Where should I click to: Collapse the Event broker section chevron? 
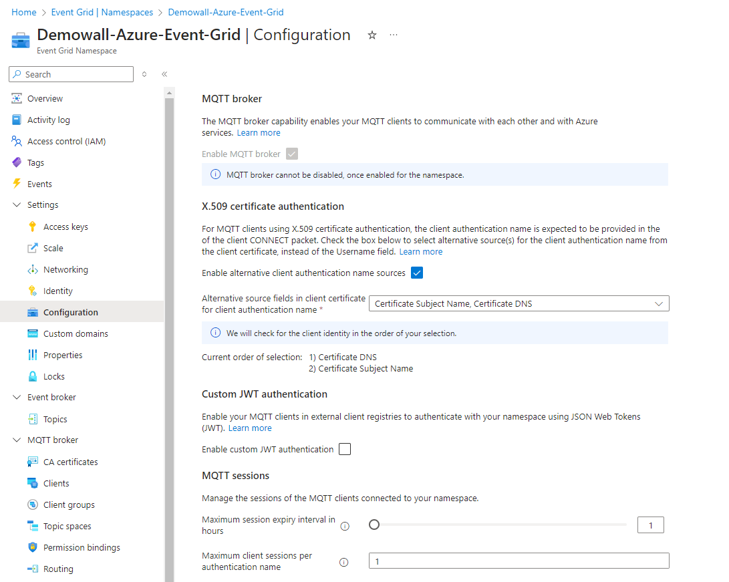tap(17, 398)
